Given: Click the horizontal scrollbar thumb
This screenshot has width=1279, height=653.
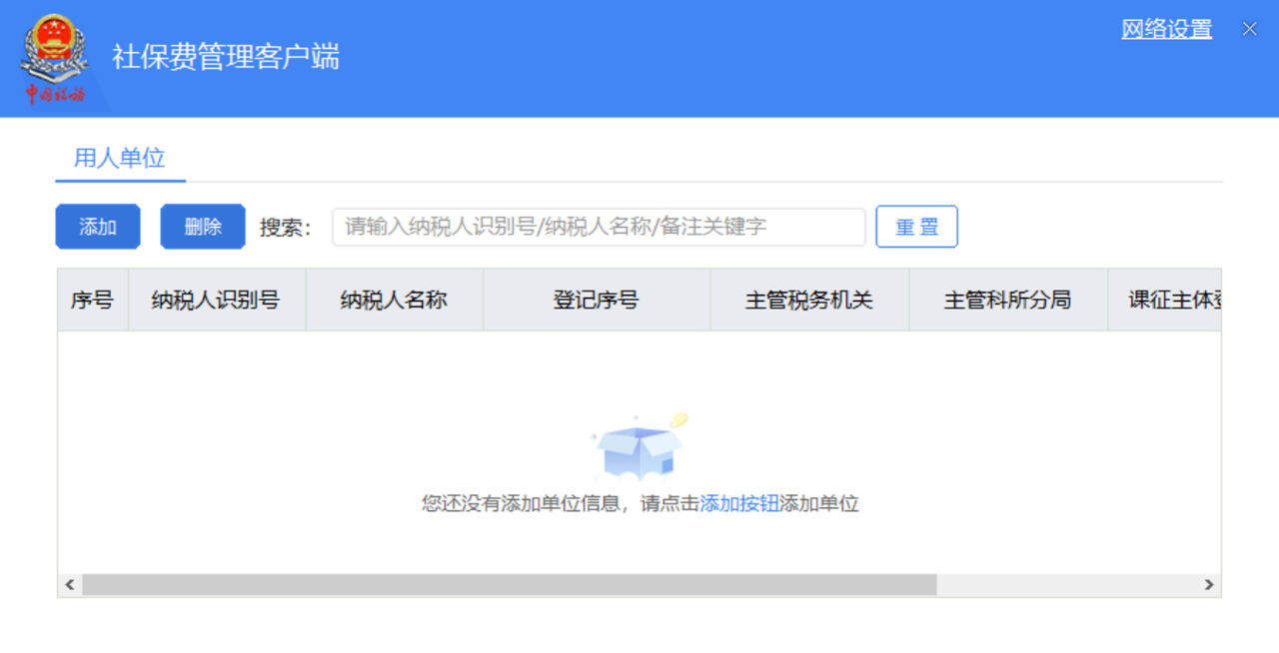Looking at the screenshot, I should 510,585.
